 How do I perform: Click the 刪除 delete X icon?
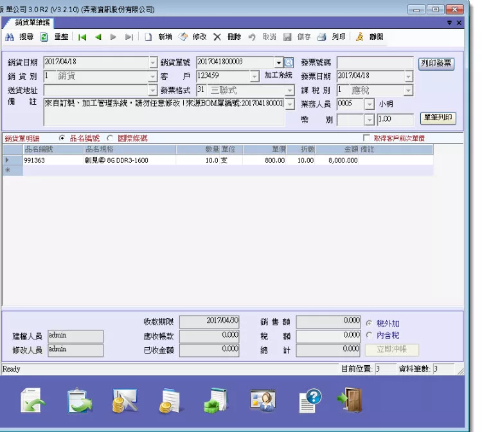click(x=217, y=37)
